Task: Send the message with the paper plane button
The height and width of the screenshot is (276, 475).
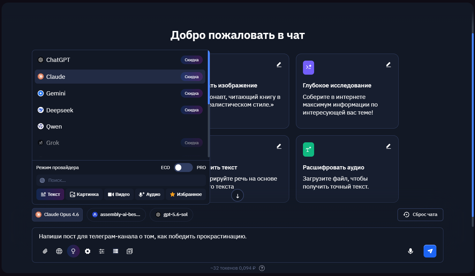Action: (x=430, y=251)
